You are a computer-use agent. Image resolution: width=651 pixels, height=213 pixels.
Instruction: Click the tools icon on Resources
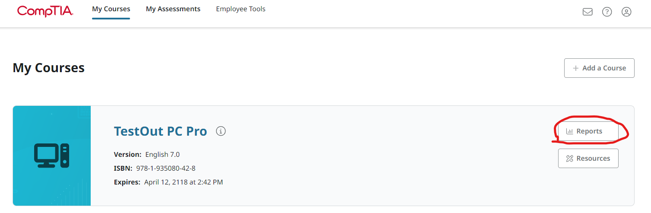tap(569, 159)
